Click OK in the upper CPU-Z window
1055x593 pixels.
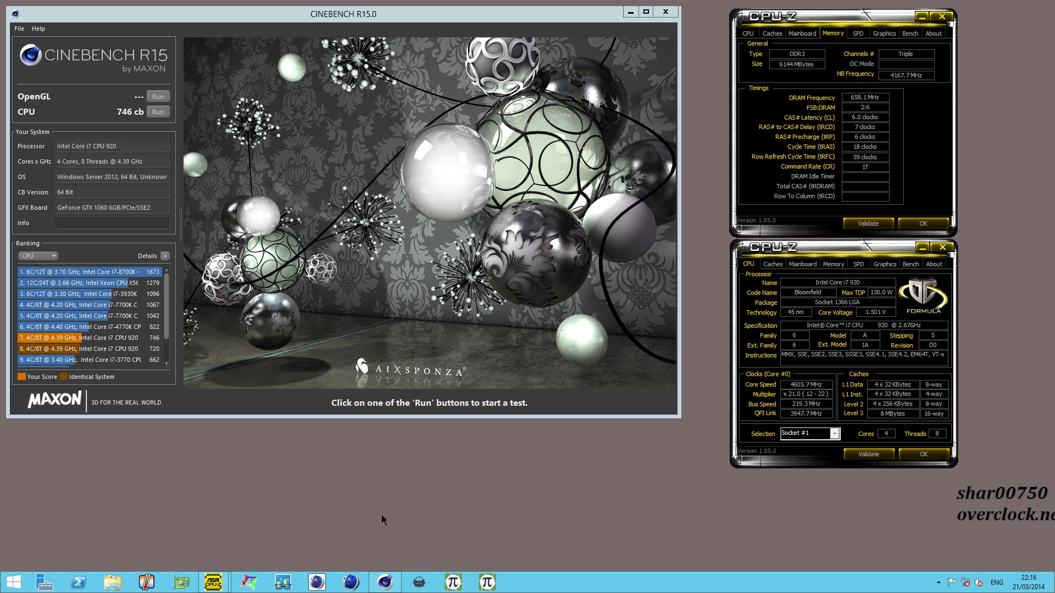click(x=923, y=223)
